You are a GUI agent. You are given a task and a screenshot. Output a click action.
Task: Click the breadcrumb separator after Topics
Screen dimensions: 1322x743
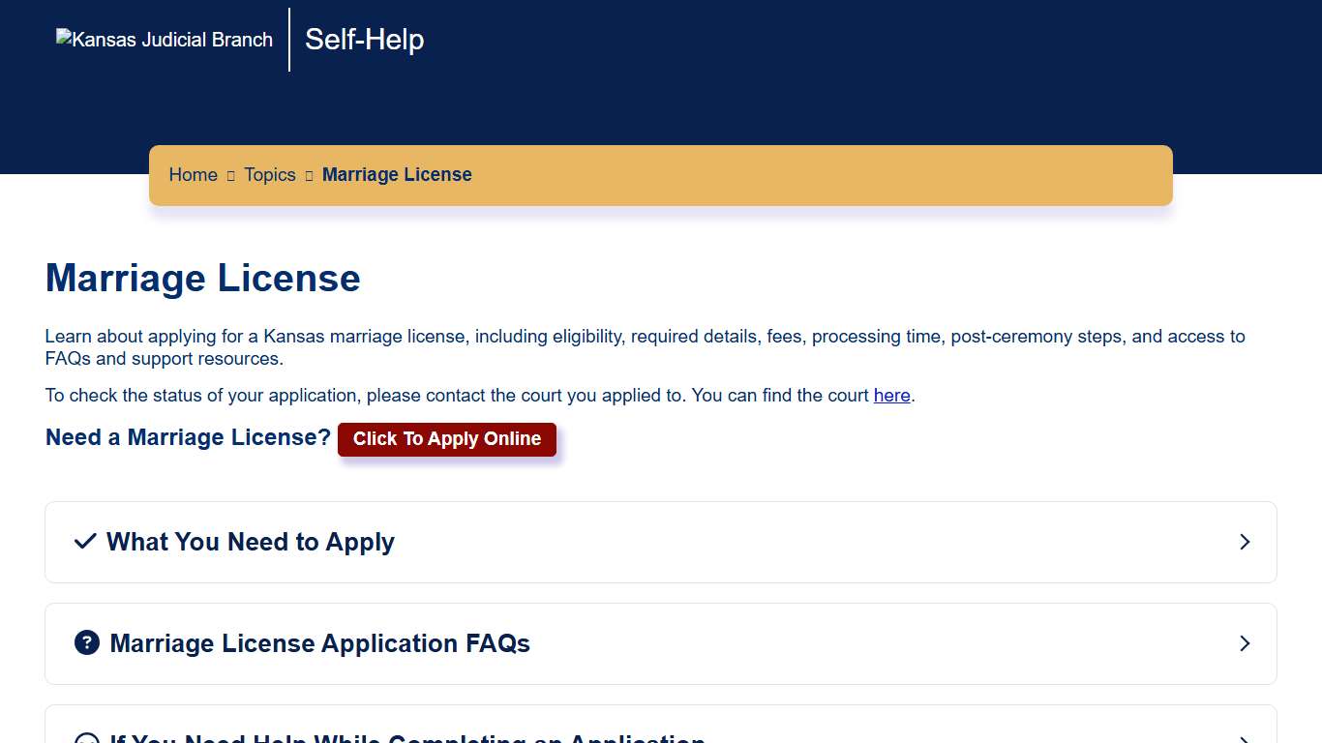308,175
